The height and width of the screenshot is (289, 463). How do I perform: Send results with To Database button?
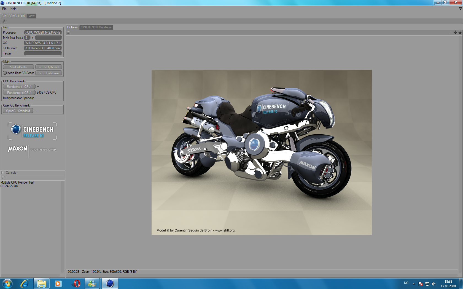tap(49, 73)
